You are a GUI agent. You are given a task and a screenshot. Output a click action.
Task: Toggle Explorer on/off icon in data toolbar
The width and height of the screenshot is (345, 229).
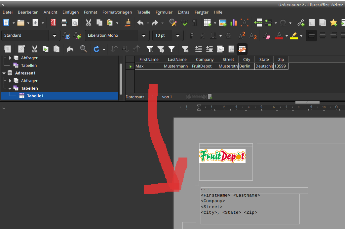coord(242,49)
